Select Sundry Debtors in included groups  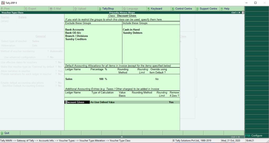tap(133, 33)
